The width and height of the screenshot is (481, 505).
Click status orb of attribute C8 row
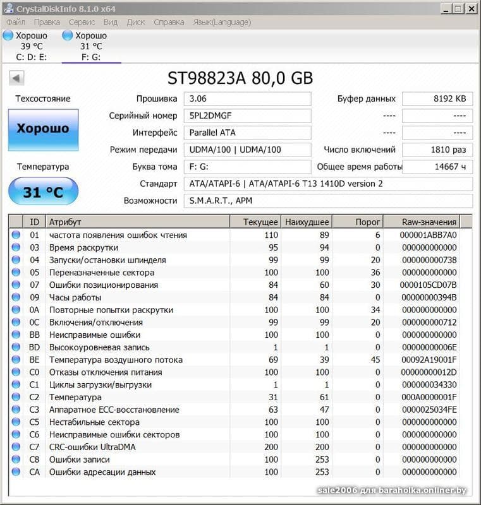tap(16, 460)
